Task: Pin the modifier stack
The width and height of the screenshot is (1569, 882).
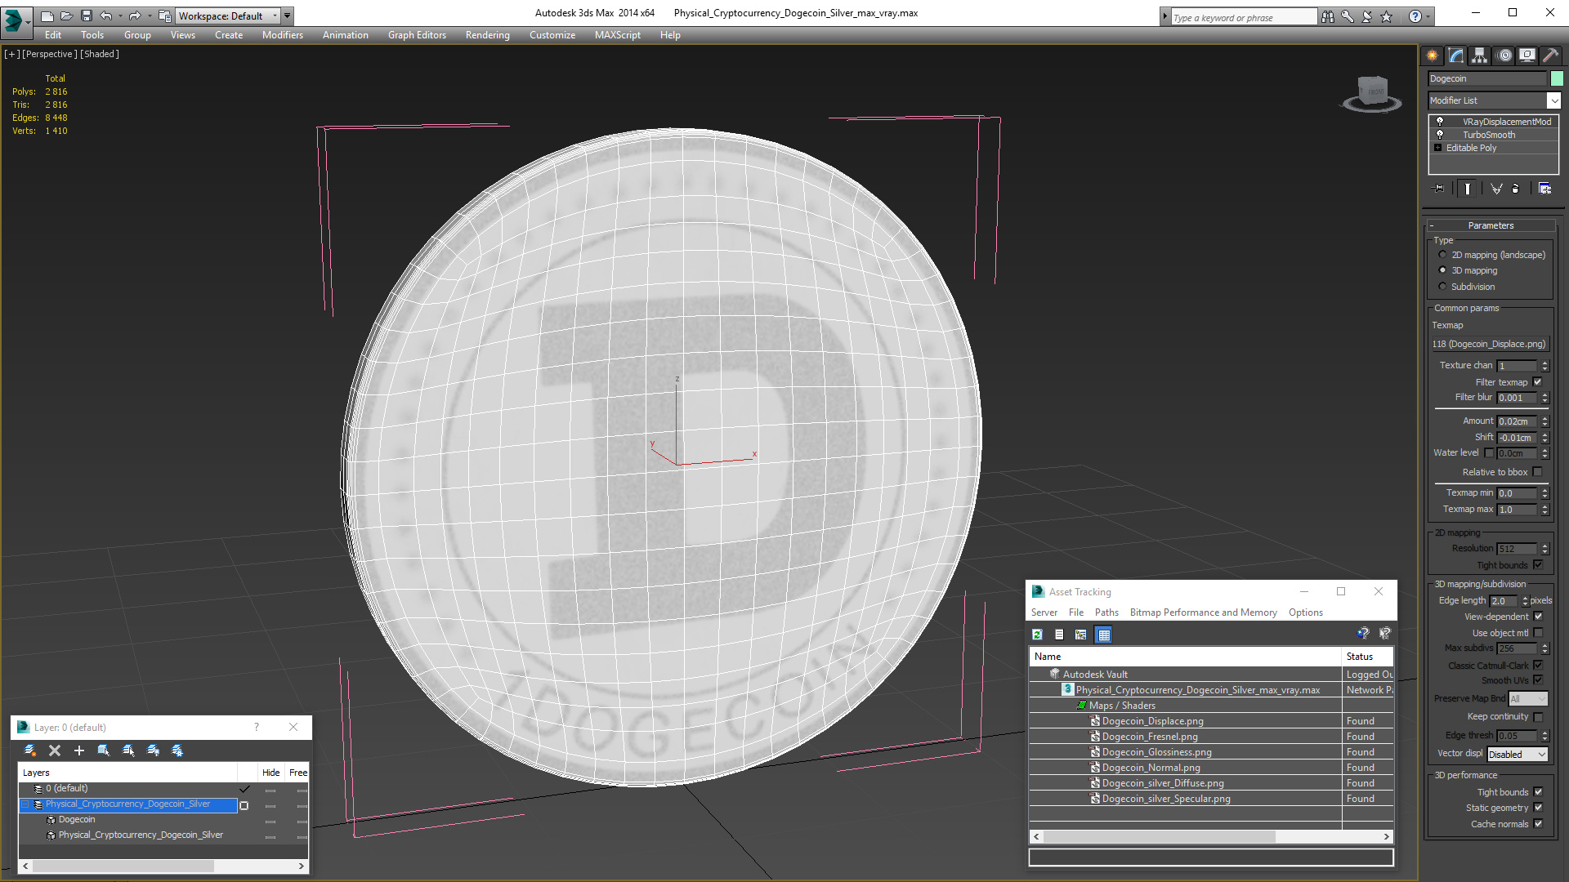Action: (1439, 189)
